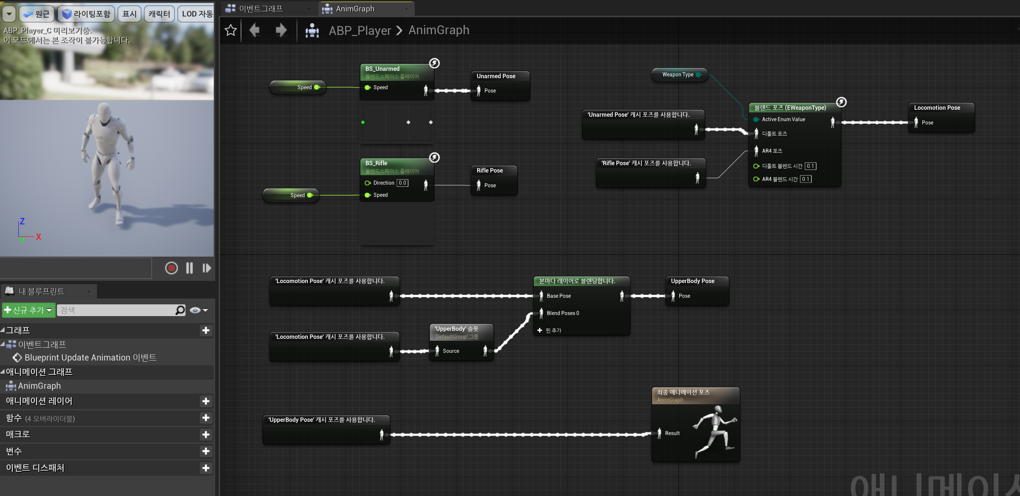Toggle the 원근 perspective view button
Image resolution: width=1020 pixels, height=496 pixels.
click(x=37, y=14)
